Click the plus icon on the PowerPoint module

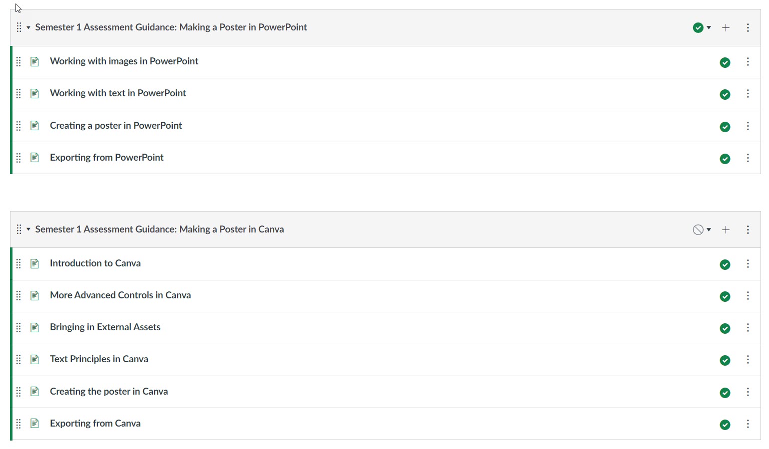726,28
